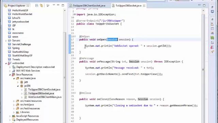Click Project Explorer scroll up arrow
Screen dimensions: 218x123
(x=65, y=11)
